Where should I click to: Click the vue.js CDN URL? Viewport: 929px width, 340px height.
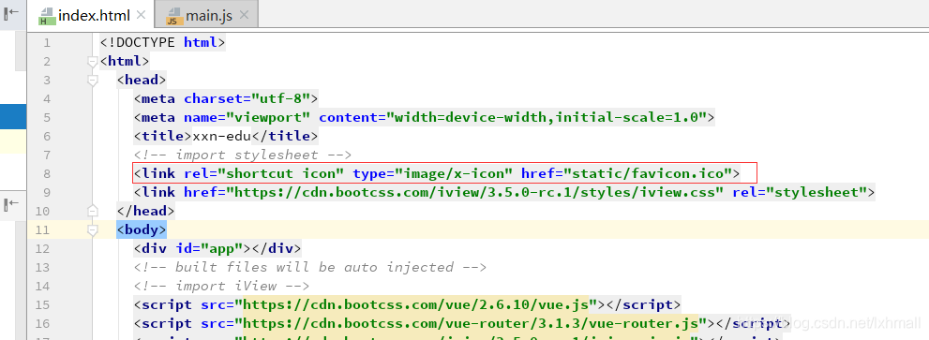(415, 305)
